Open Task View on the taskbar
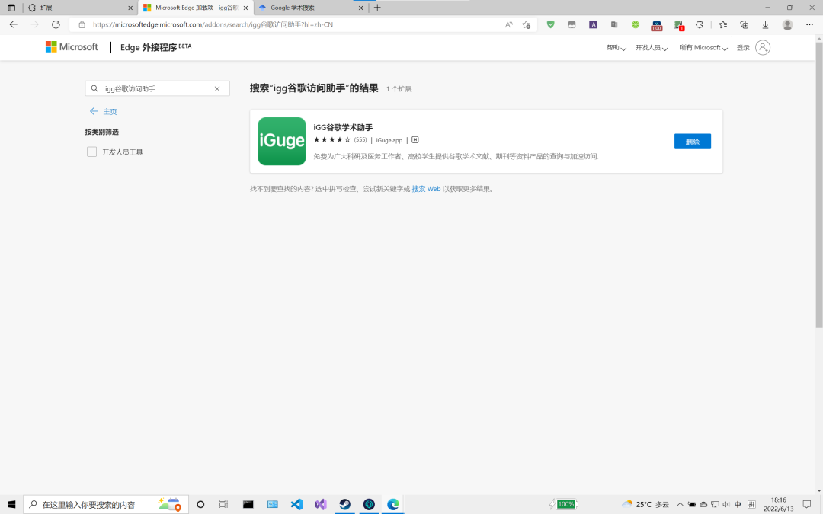 [x=223, y=504]
